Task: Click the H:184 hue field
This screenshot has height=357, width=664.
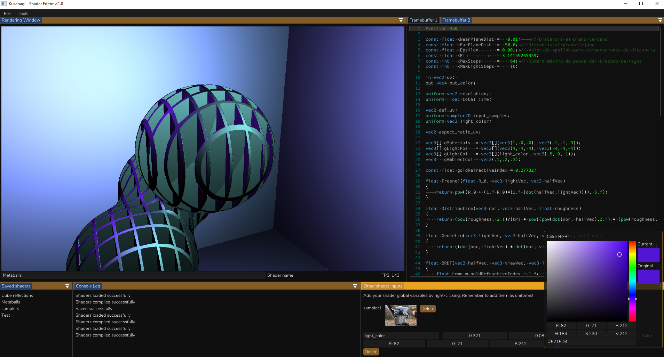Action: pos(561,334)
